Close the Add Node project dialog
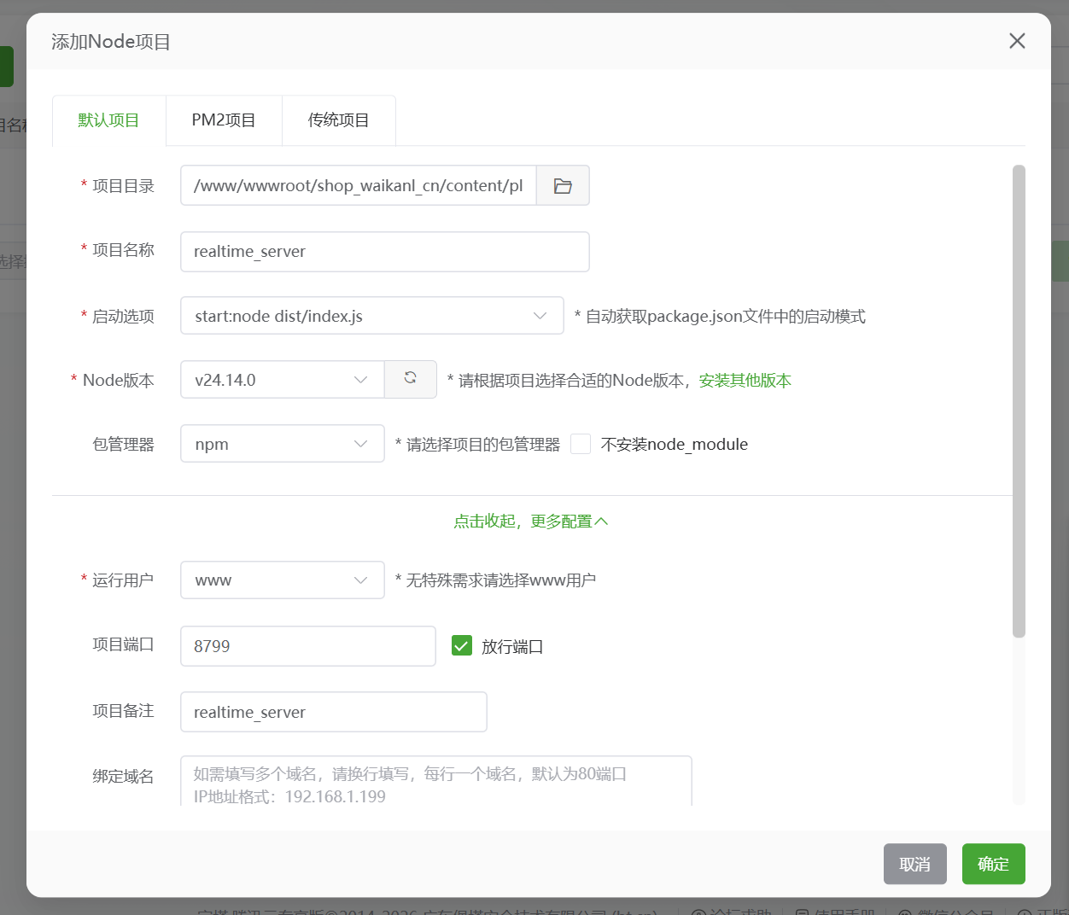1069x915 pixels. point(1016,41)
